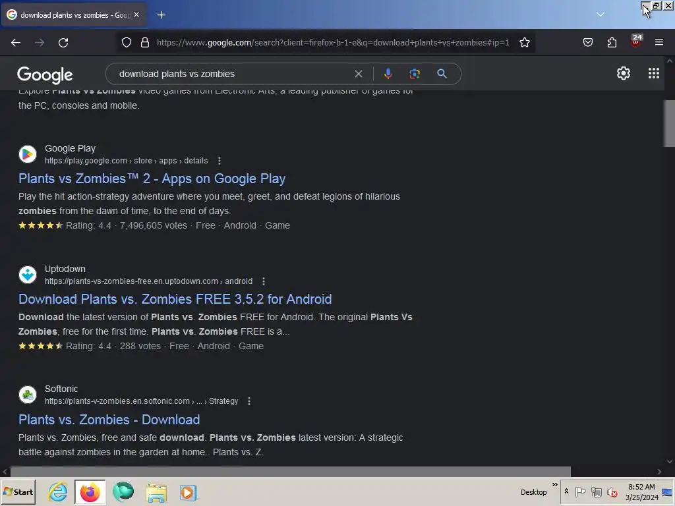675x506 pixels.
Task: Click the Desktop toolbar label
Action: [533, 492]
